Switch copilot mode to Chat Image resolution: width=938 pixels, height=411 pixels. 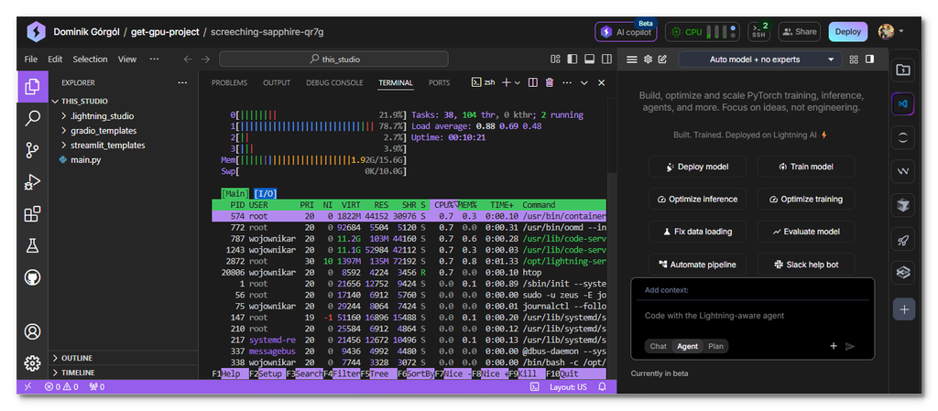point(658,346)
